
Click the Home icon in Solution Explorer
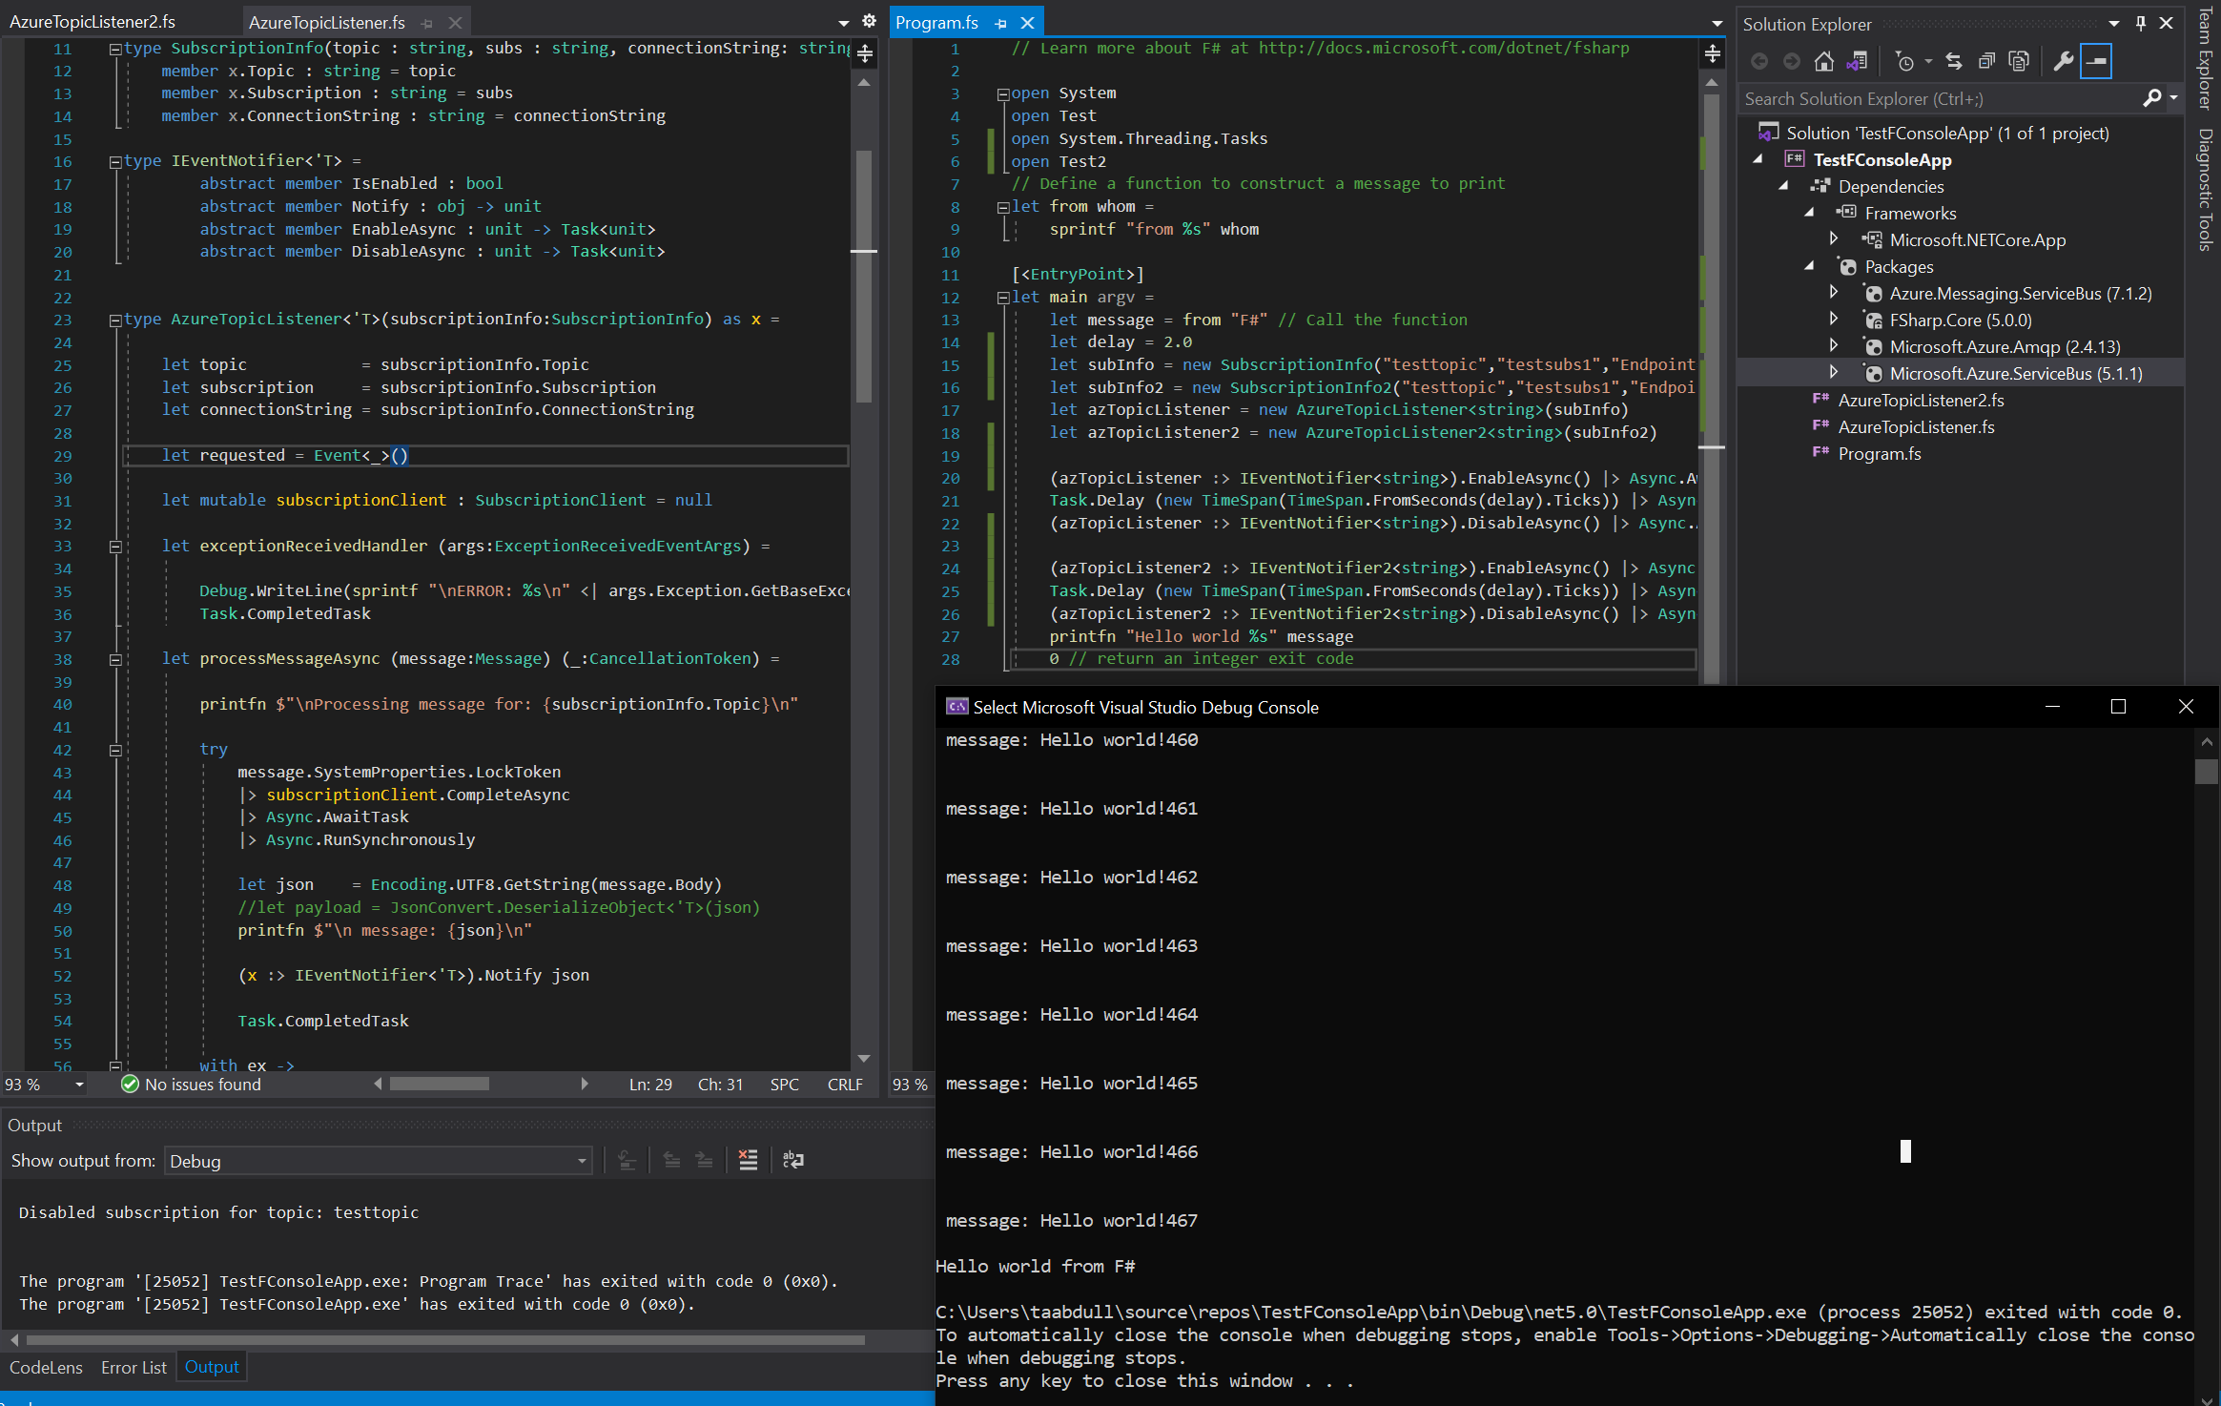click(1824, 61)
